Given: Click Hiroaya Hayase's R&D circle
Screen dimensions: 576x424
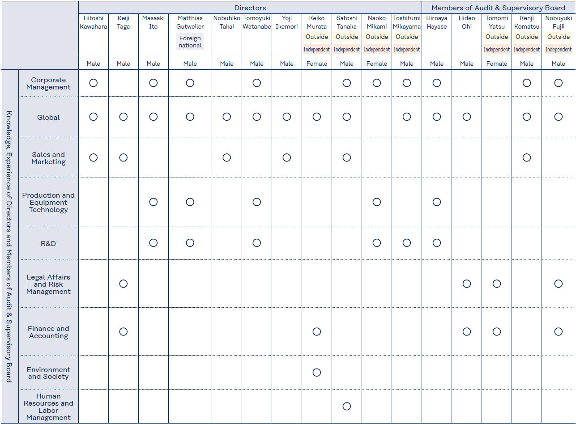Looking at the screenshot, I should coord(437,243).
